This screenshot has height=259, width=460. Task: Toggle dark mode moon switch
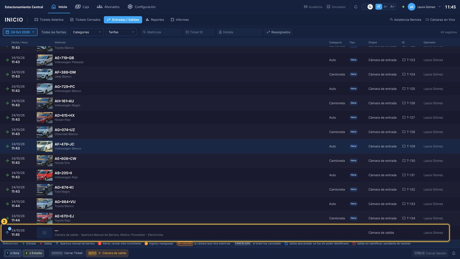click(x=367, y=7)
